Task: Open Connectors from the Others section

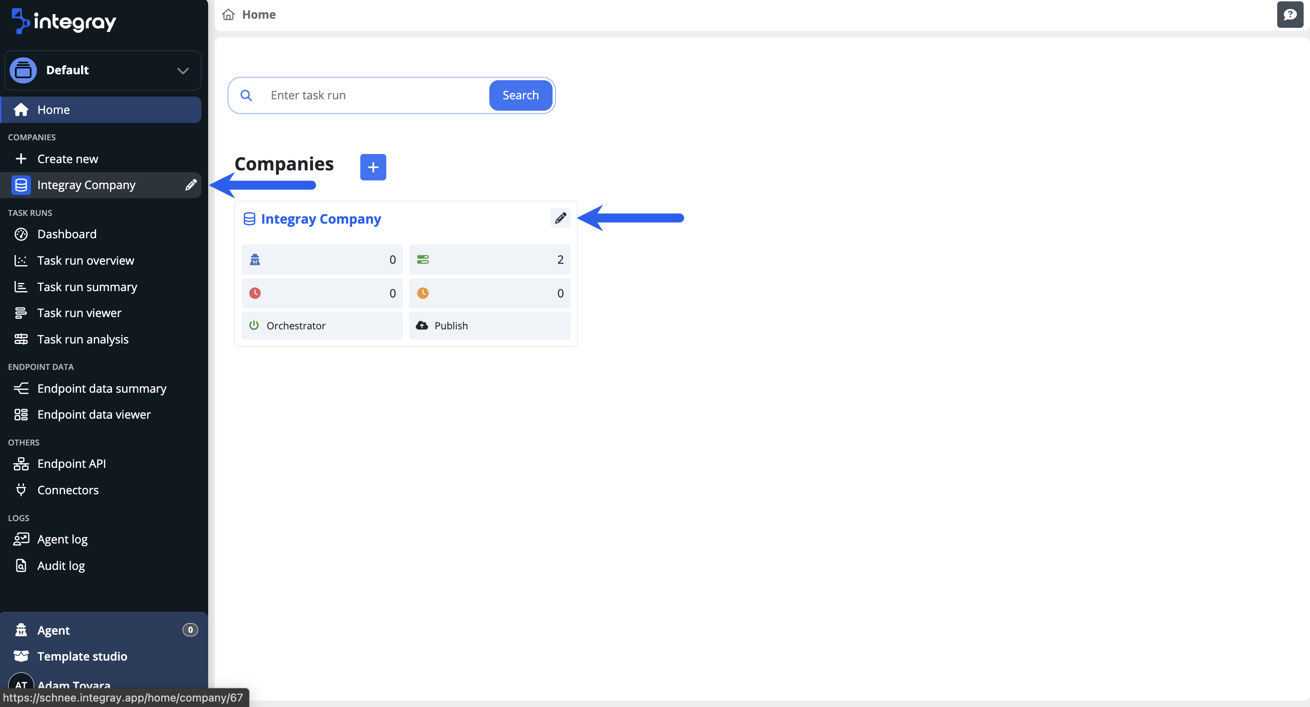Action: [67, 490]
